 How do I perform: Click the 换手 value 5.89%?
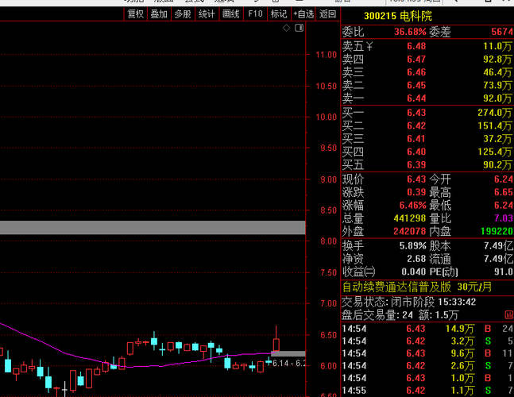click(x=412, y=245)
